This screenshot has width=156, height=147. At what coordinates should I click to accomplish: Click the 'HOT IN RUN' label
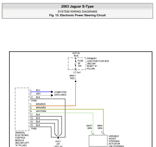76,54
